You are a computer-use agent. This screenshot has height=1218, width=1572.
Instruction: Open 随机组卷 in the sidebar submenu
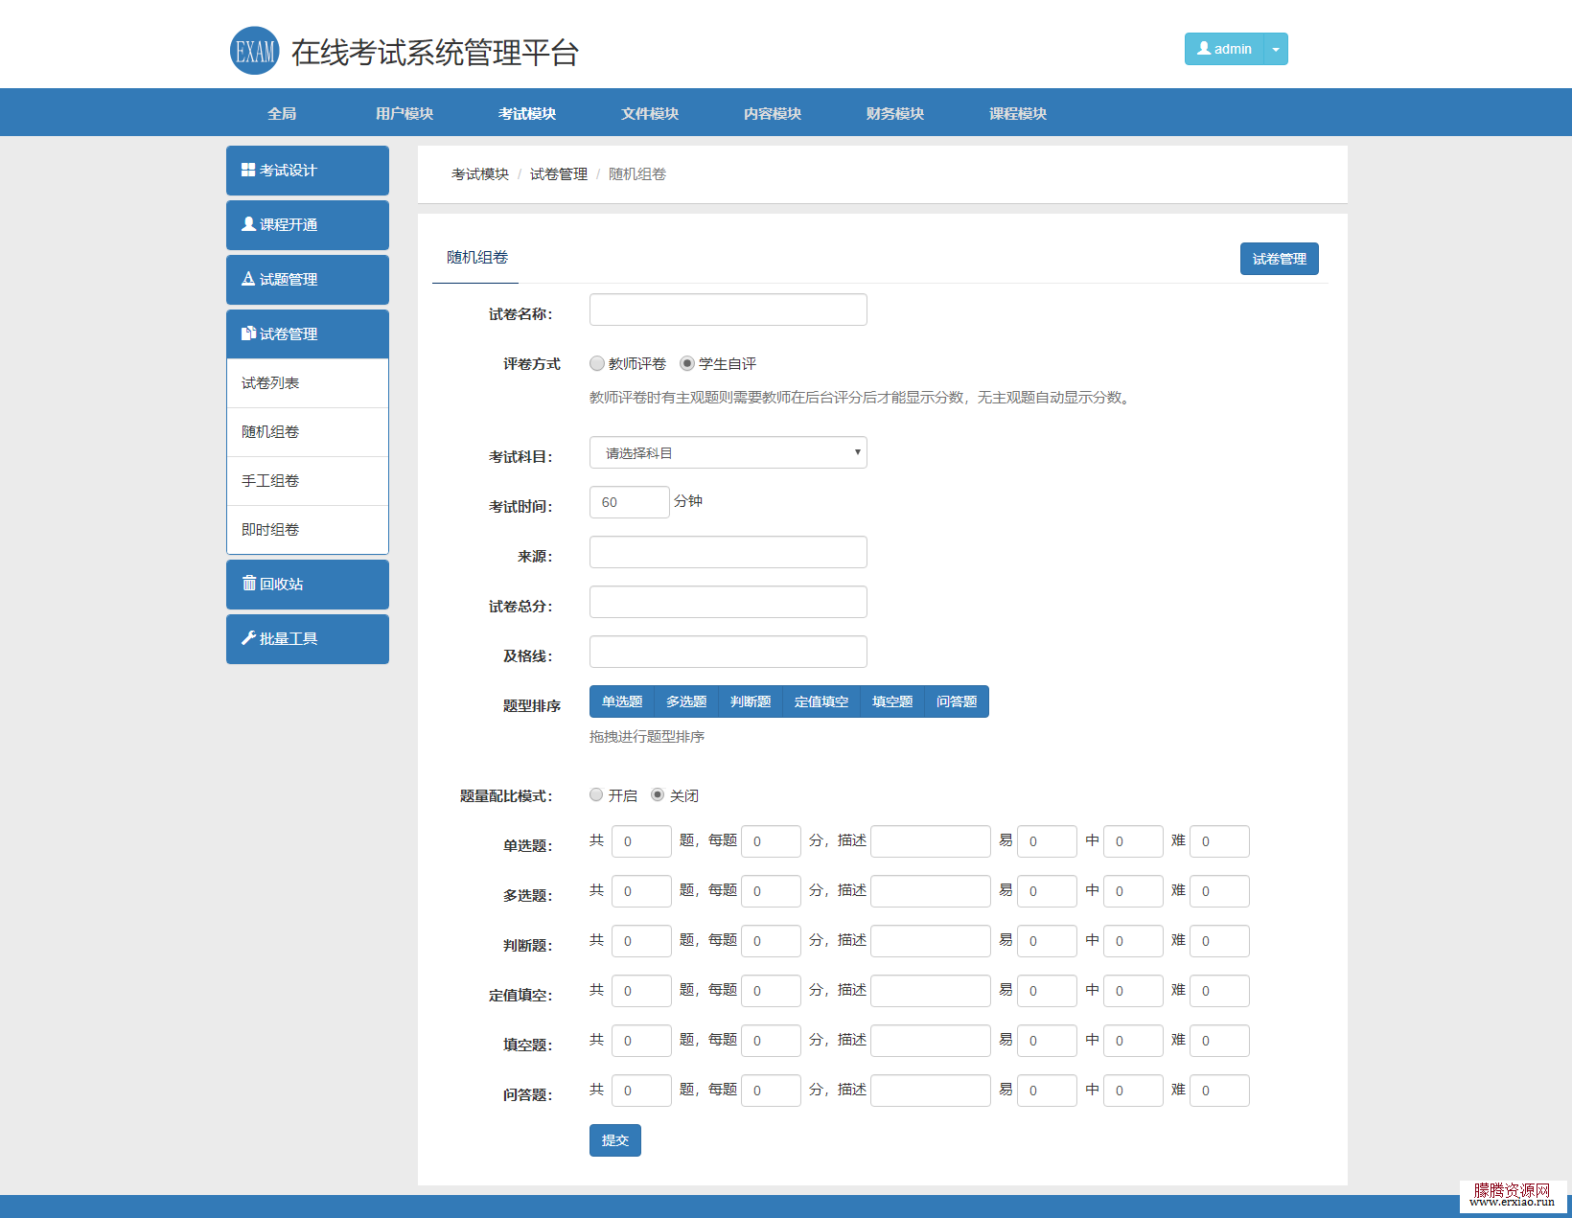308,432
